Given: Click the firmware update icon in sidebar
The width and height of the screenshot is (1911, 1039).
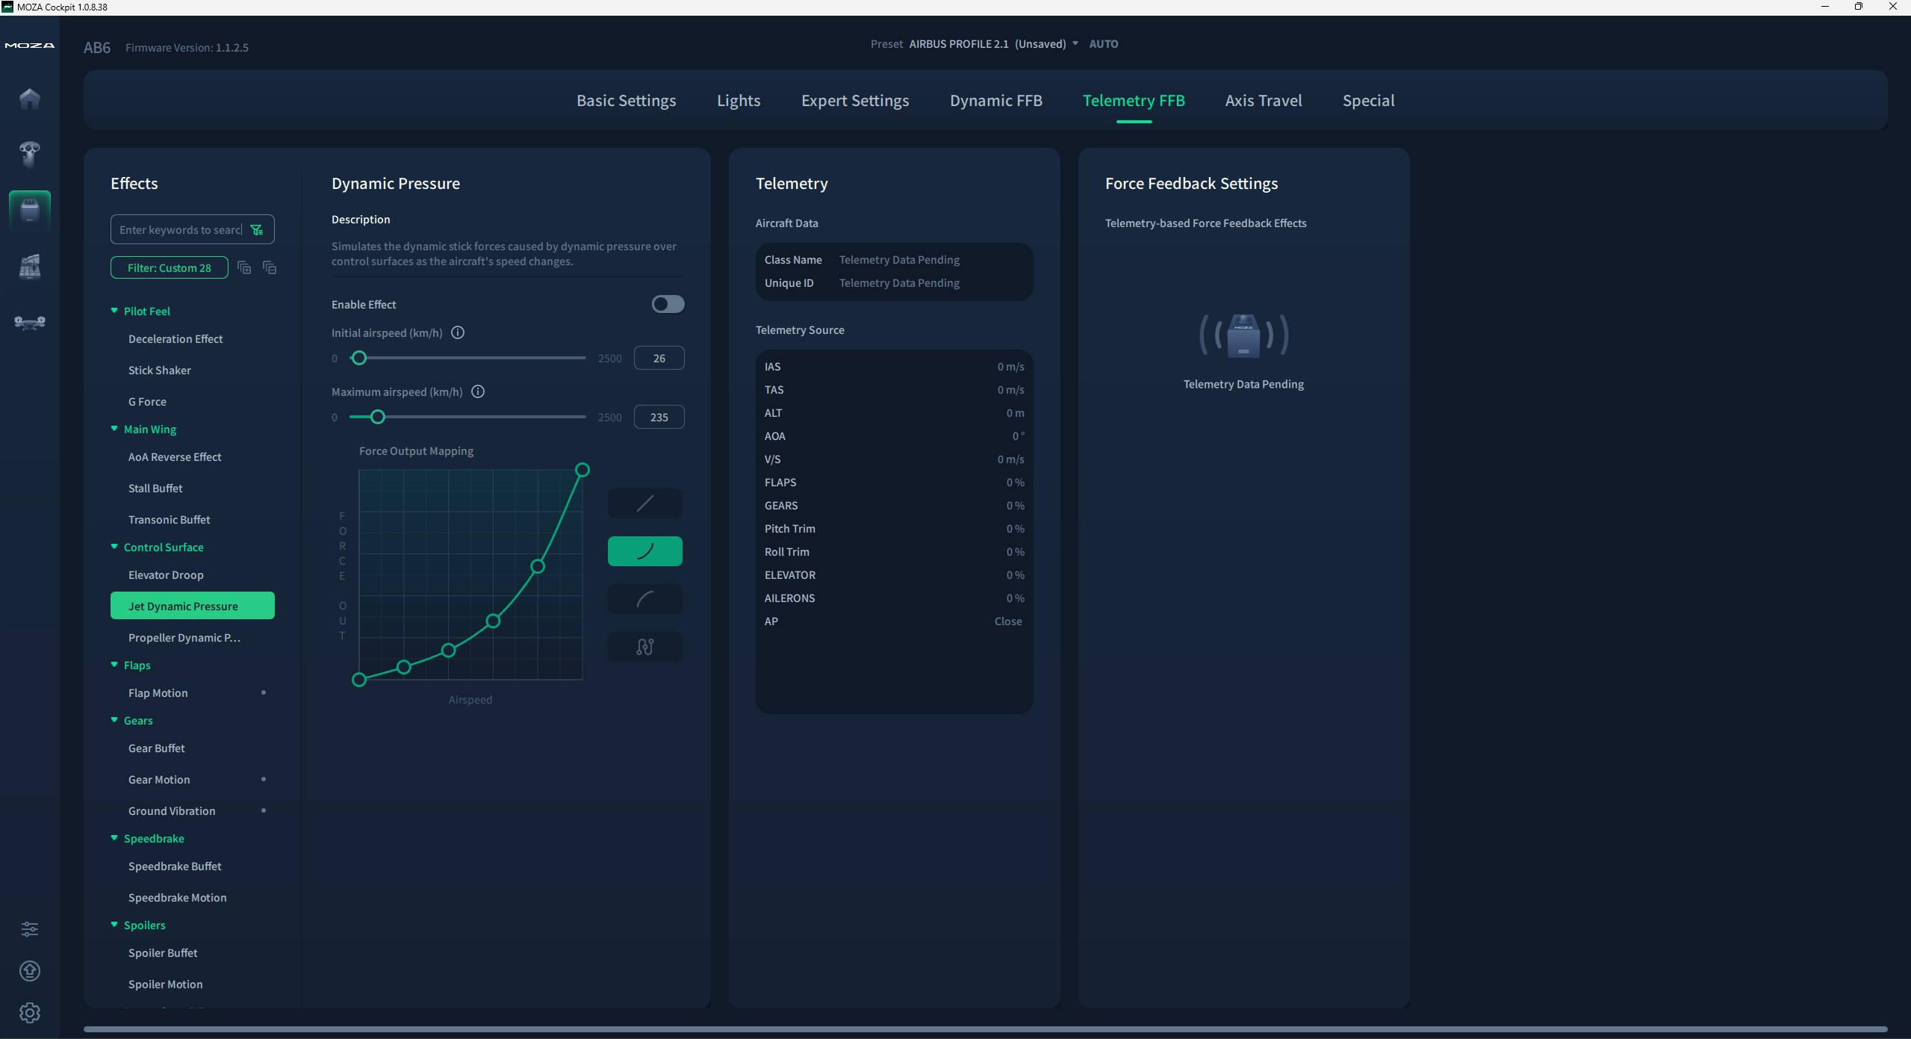Looking at the screenshot, I should 30,971.
